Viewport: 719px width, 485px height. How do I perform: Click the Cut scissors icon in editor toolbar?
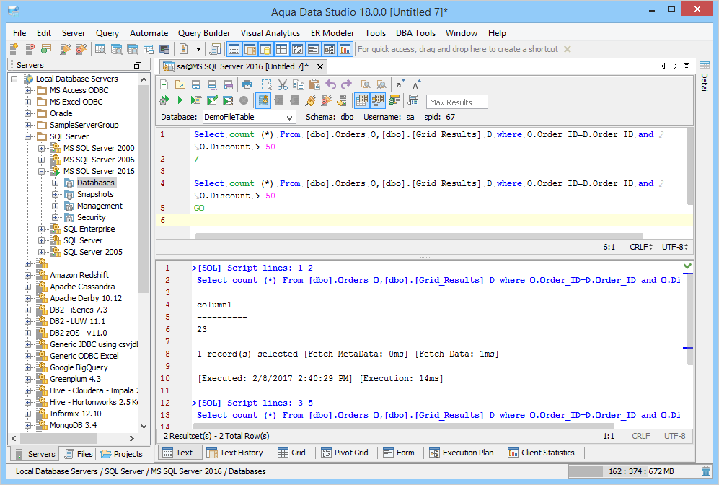[x=283, y=84]
